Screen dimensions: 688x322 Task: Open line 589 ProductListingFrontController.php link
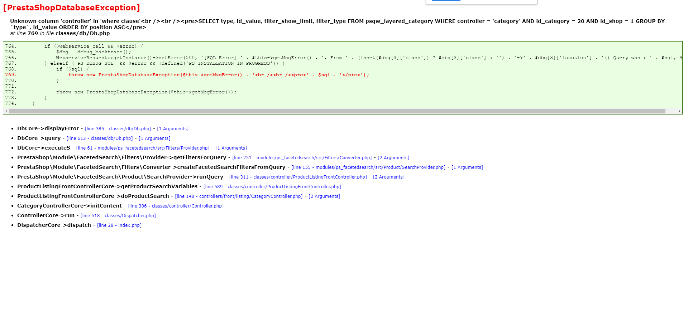(272, 187)
